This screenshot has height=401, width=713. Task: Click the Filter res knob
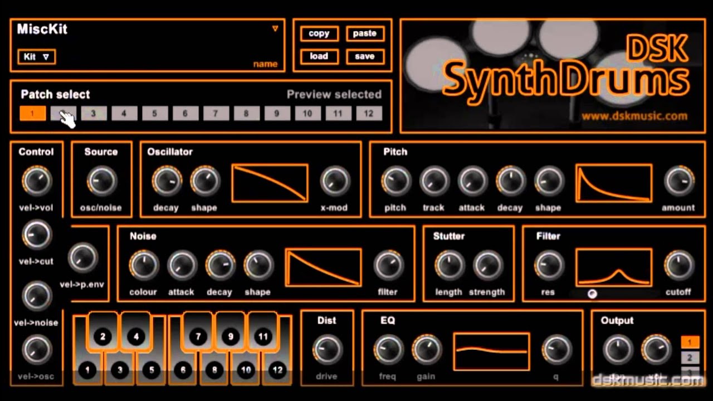(x=549, y=265)
